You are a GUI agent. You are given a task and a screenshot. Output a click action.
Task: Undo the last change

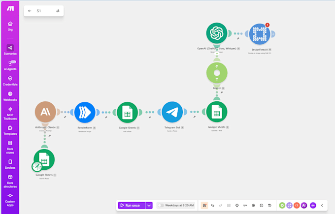pos(213,205)
